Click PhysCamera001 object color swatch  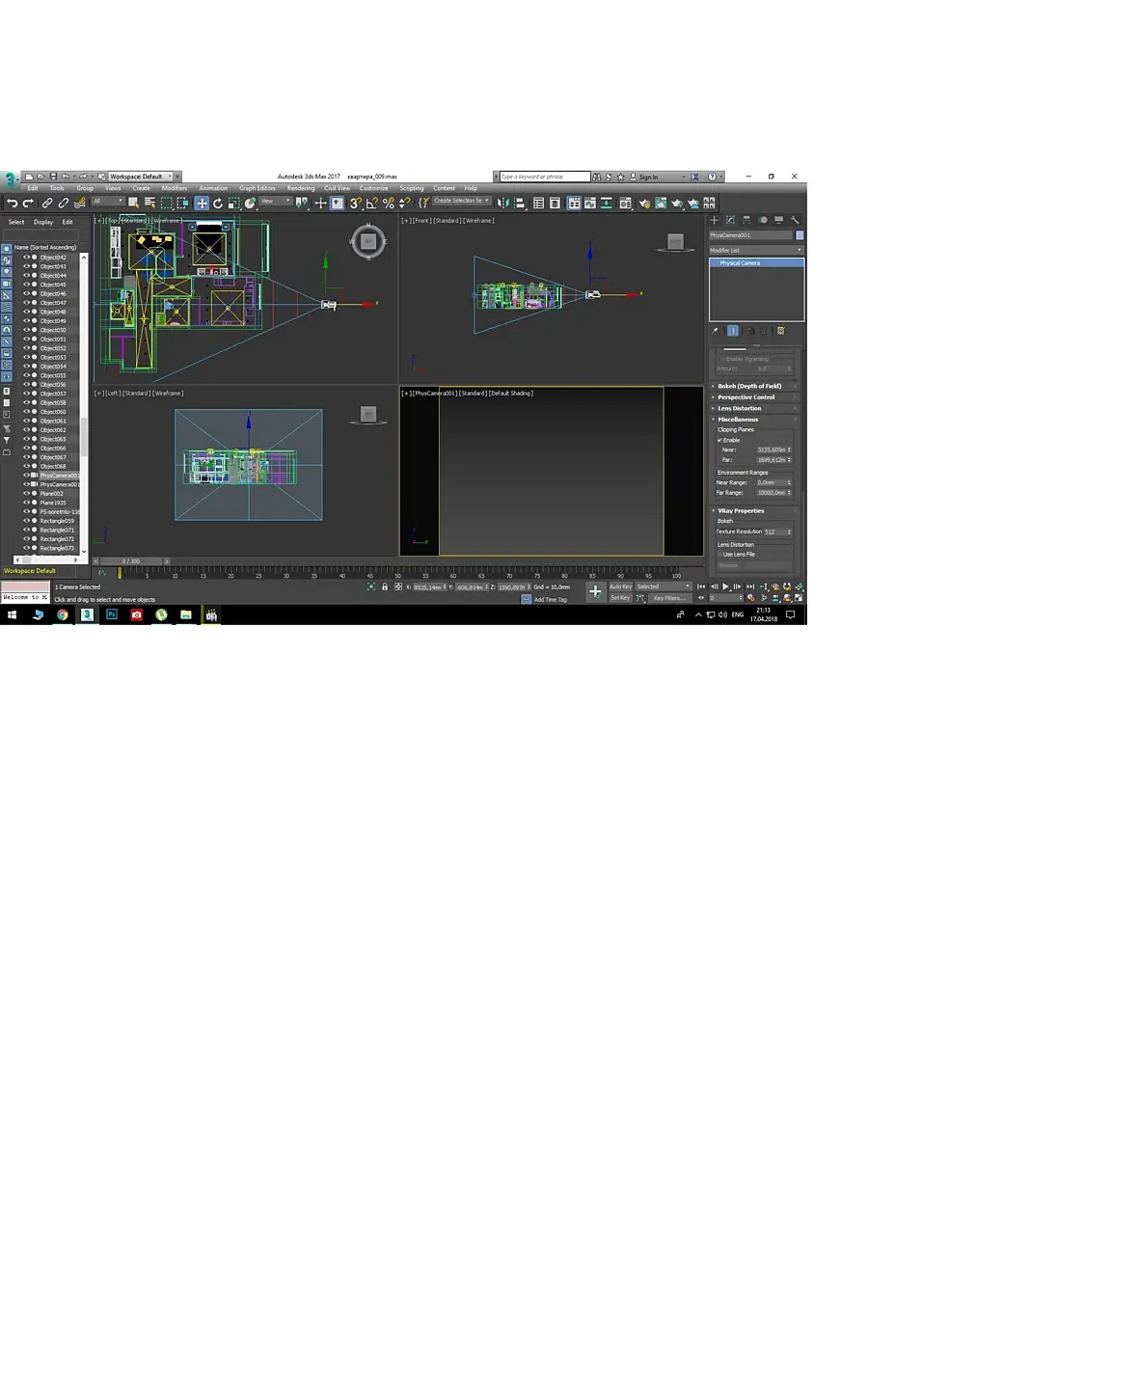click(x=799, y=235)
